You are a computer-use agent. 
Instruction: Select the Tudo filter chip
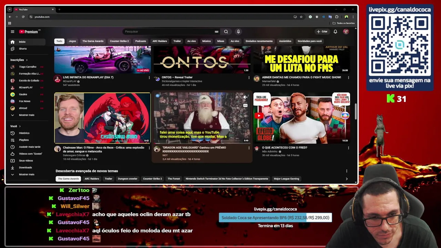(59, 41)
